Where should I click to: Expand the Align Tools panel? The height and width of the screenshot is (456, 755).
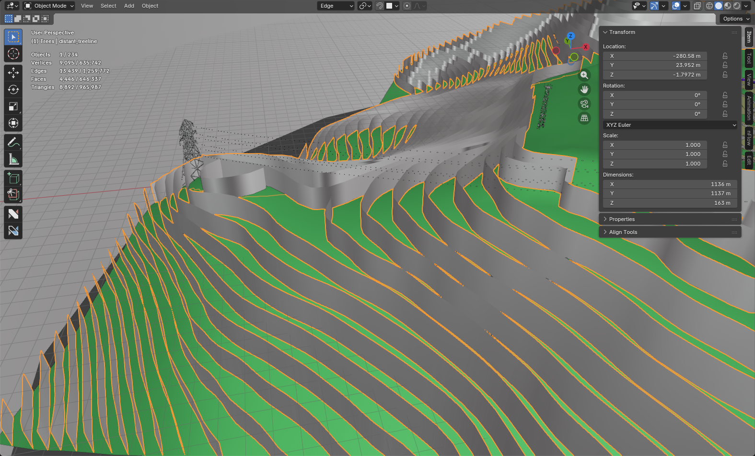(x=623, y=232)
